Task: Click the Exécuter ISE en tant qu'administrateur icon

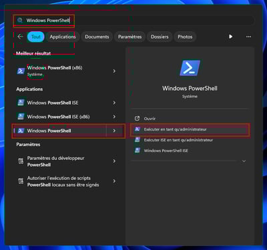Action: 138,140
